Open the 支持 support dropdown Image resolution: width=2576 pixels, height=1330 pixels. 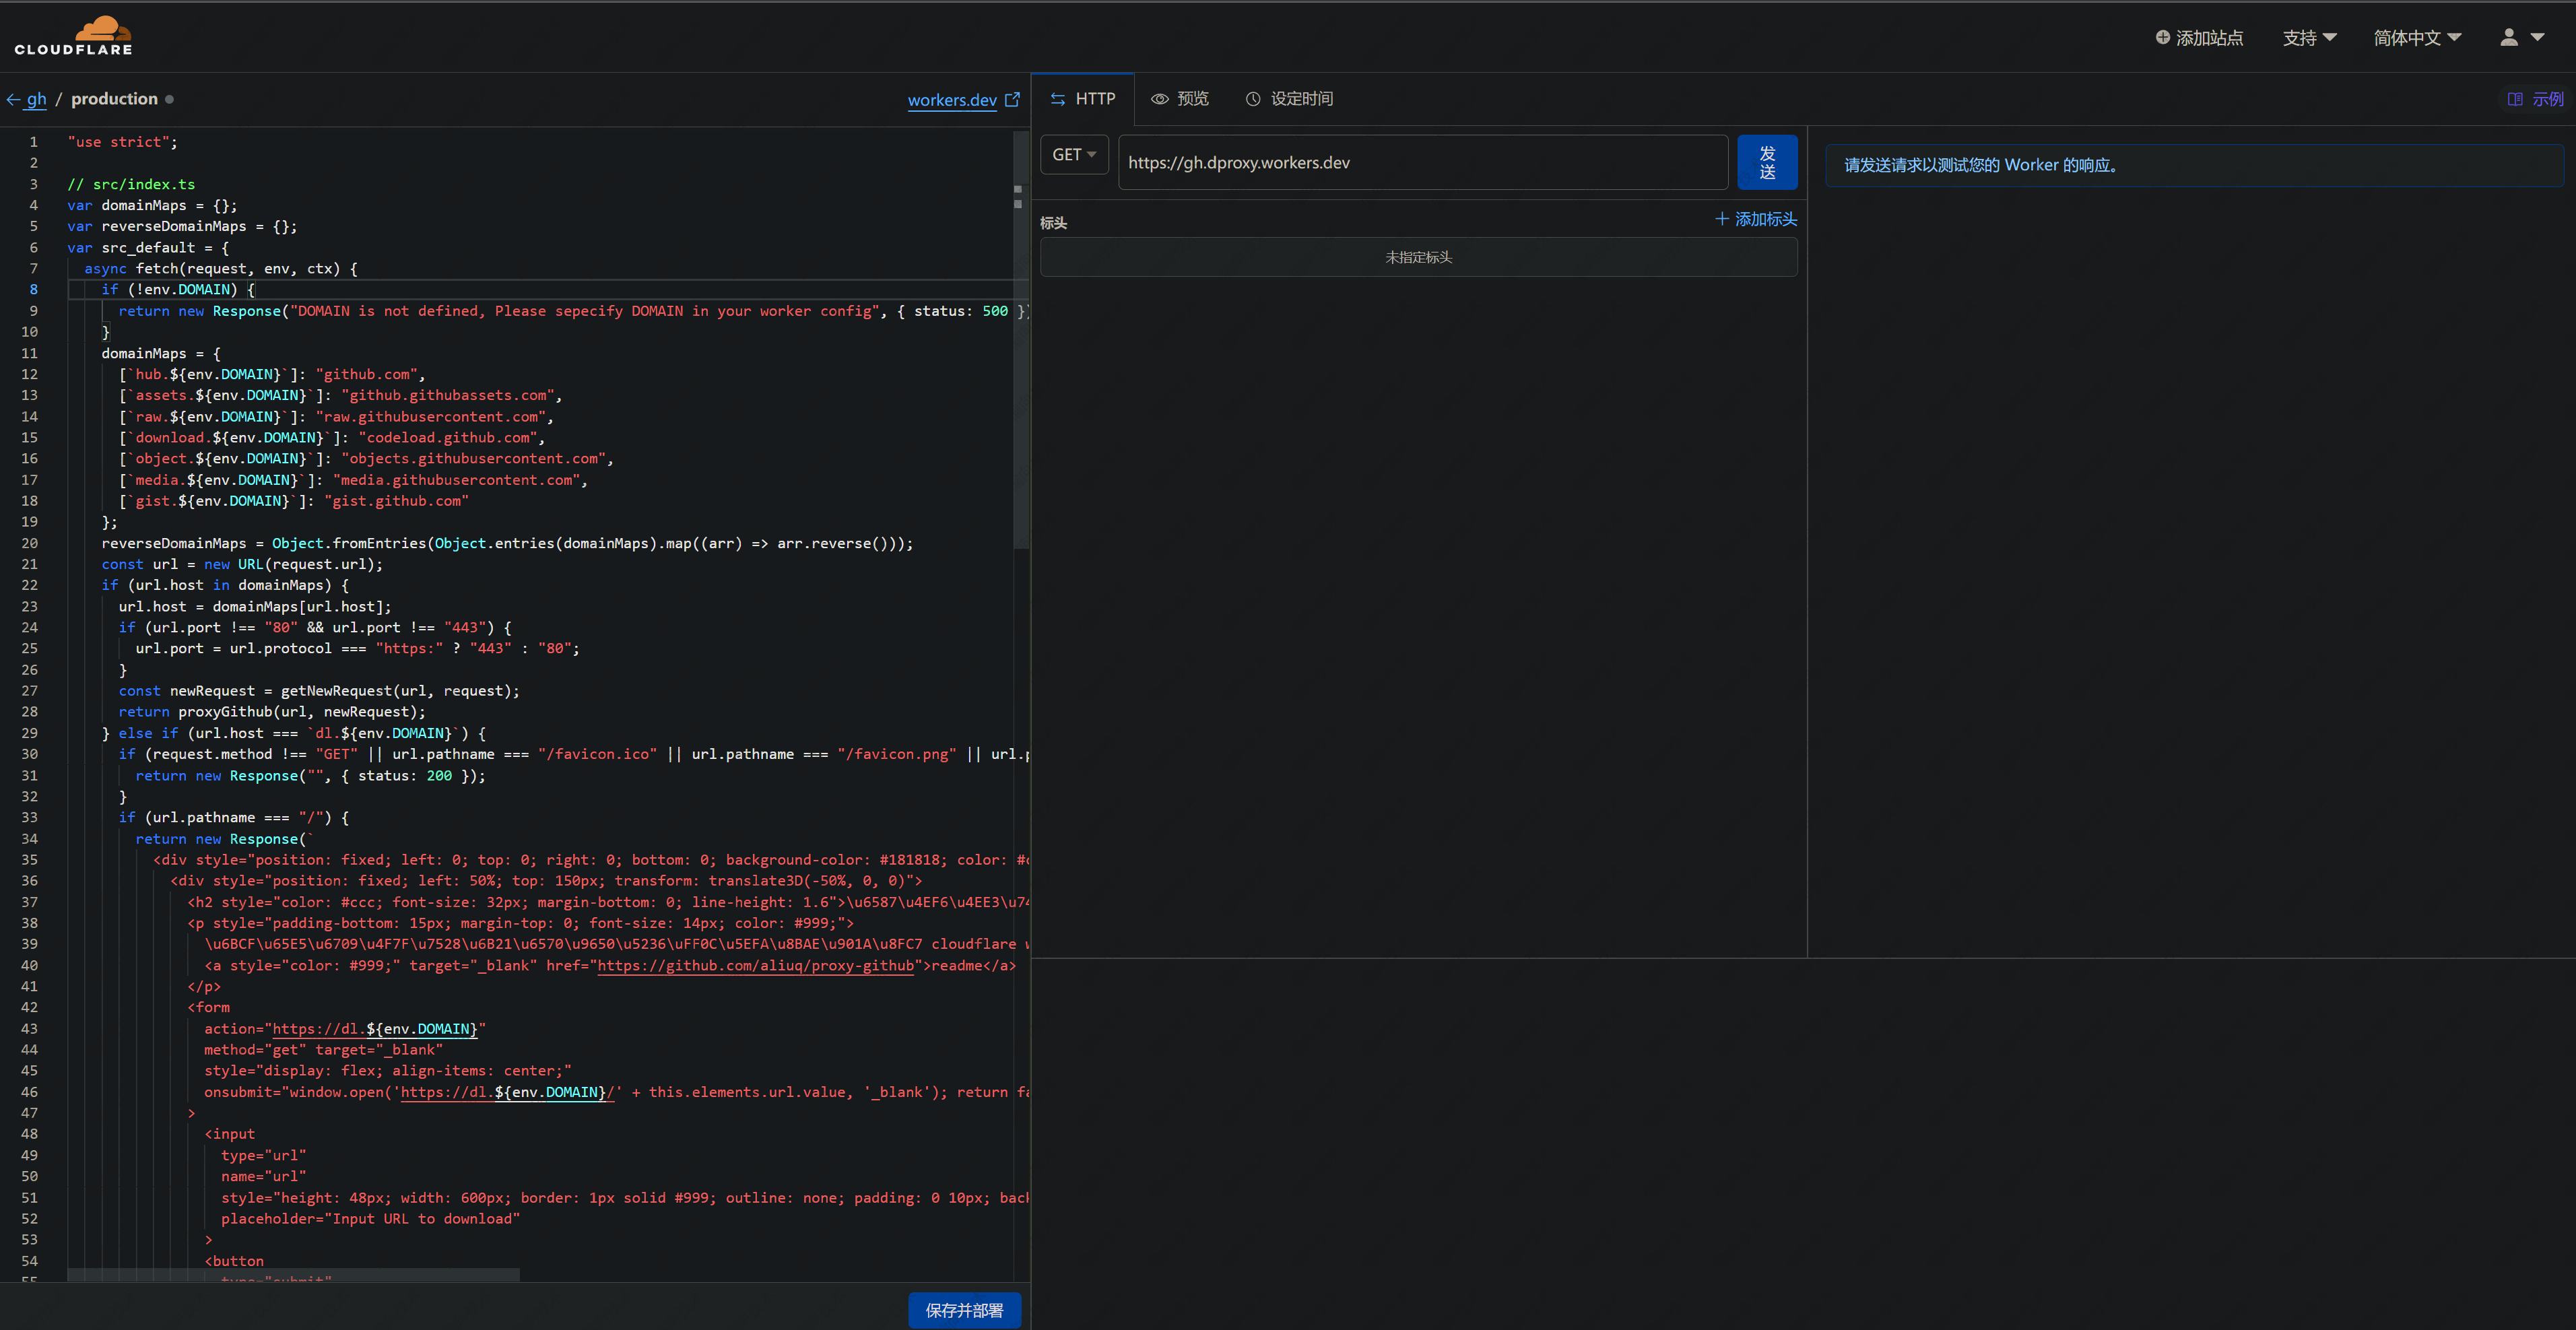coord(2309,38)
